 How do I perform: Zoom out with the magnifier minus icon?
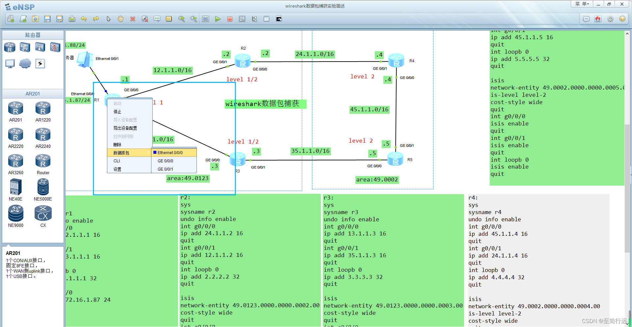[194, 19]
